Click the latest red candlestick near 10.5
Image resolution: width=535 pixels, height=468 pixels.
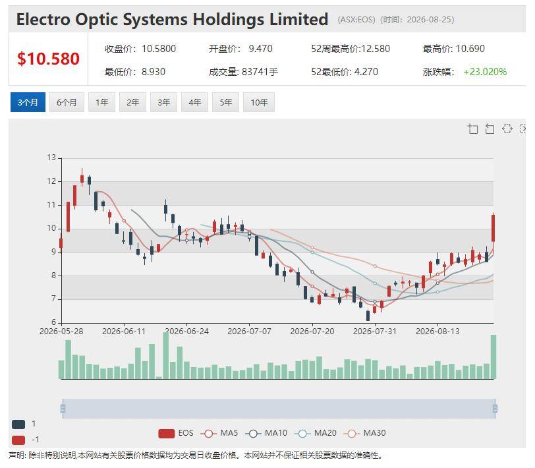(x=493, y=228)
